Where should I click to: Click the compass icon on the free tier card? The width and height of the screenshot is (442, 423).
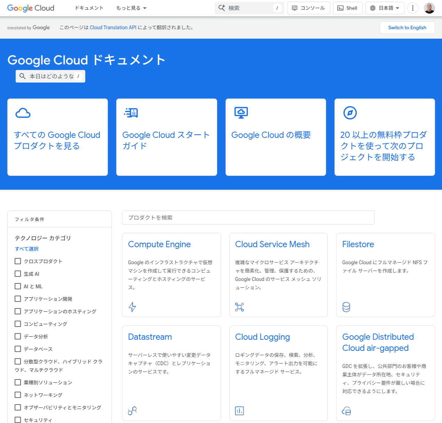(350, 113)
